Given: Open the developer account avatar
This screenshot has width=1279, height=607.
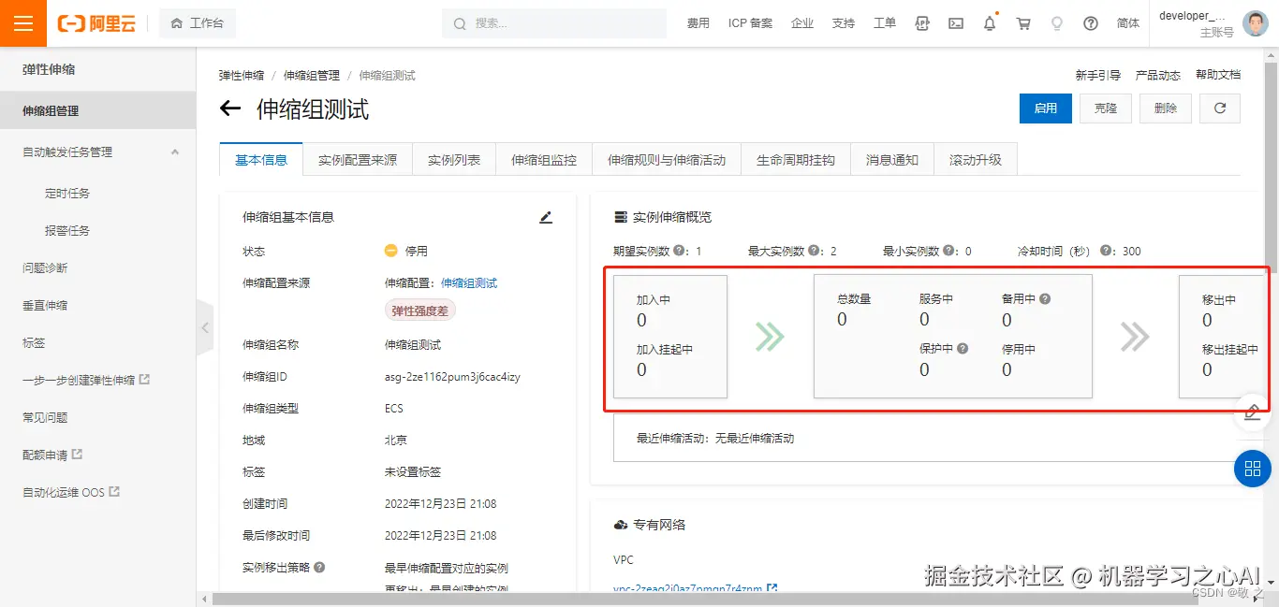Looking at the screenshot, I should coord(1254,22).
